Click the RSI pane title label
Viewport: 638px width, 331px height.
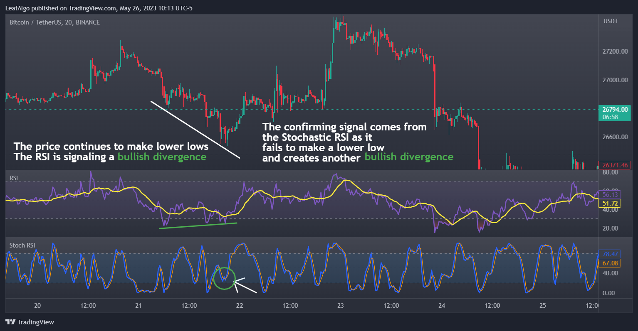pos(14,178)
